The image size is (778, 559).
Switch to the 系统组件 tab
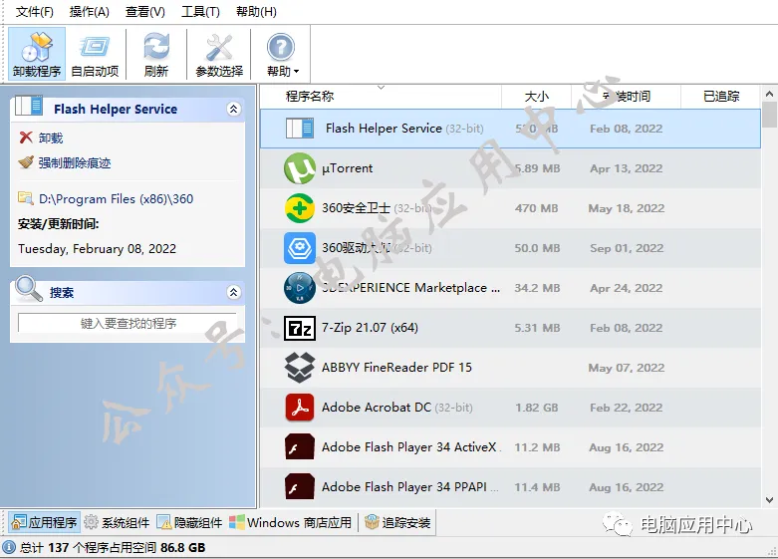pos(117,522)
